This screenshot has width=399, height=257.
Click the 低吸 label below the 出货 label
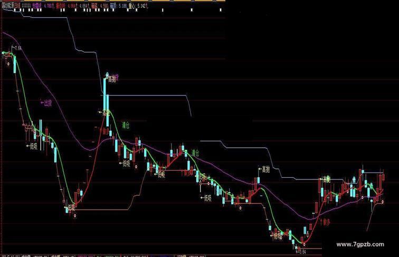pyautogui.click(x=34, y=146)
